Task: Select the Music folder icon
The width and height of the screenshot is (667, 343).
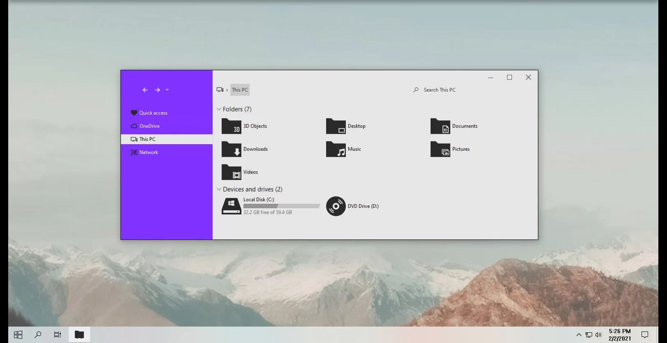Action: [336, 149]
